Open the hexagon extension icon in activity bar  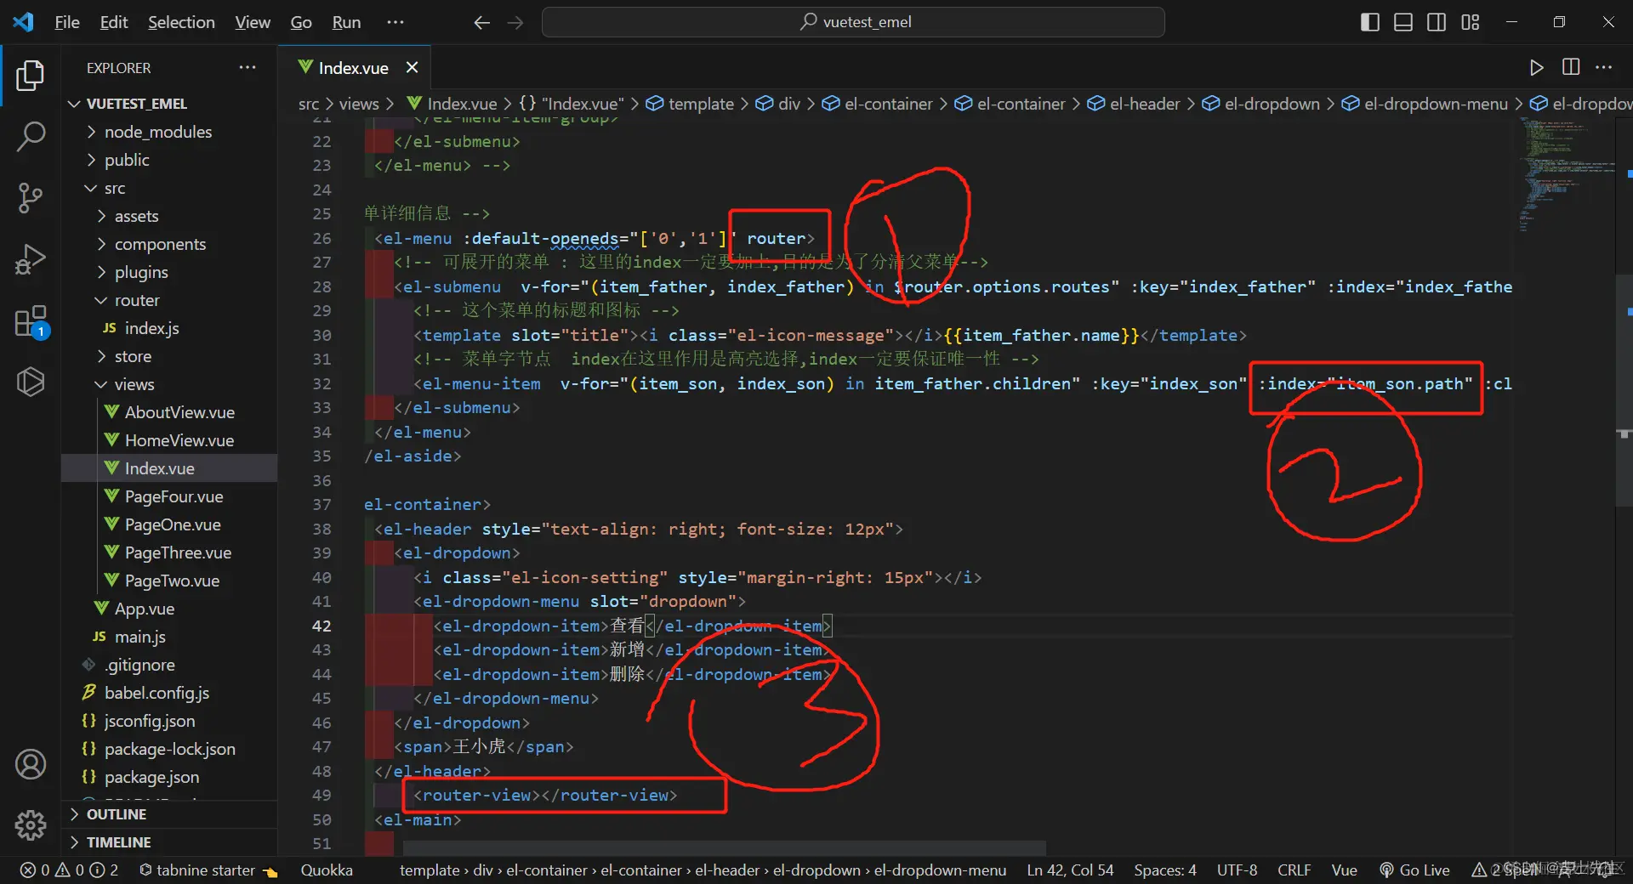coord(31,382)
